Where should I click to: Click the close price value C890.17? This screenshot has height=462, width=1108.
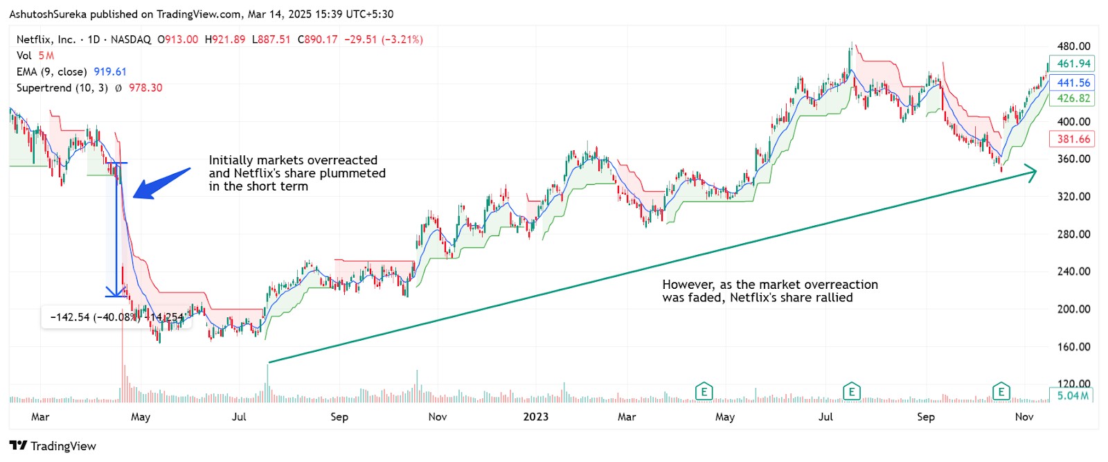pyautogui.click(x=318, y=39)
